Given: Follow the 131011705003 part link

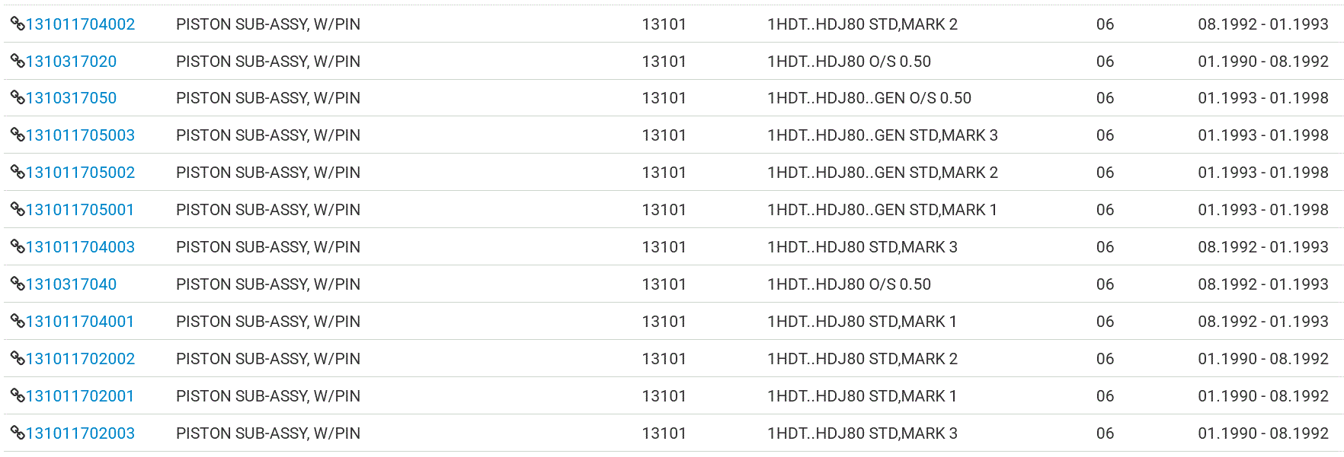Looking at the screenshot, I should coord(80,135).
